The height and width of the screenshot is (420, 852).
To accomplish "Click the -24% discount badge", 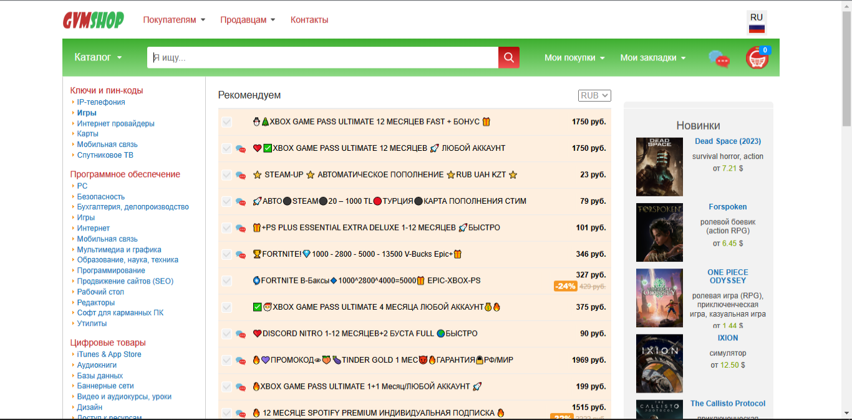I will click(x=565, y=286).
